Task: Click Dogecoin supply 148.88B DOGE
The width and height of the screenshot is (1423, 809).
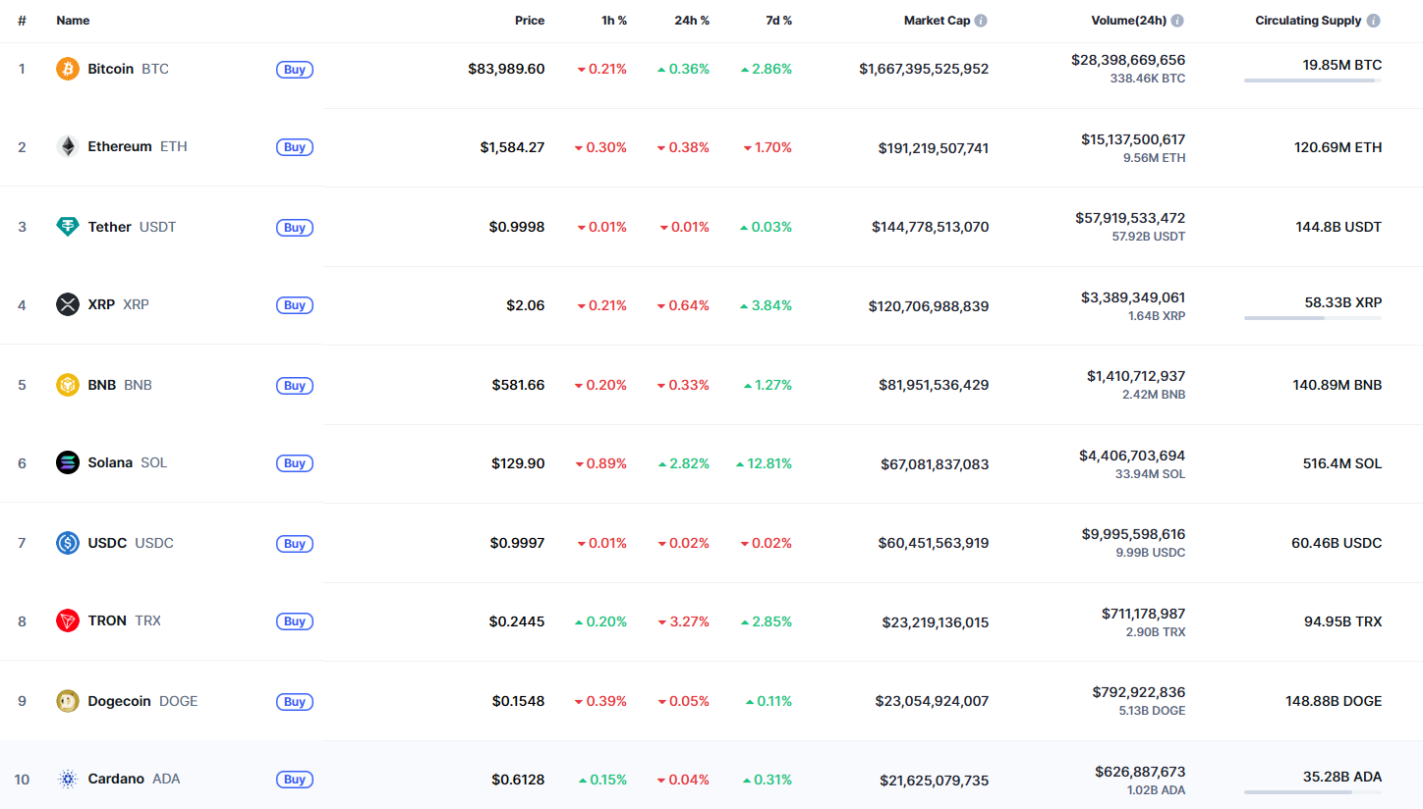Action: pos(1332,701)
